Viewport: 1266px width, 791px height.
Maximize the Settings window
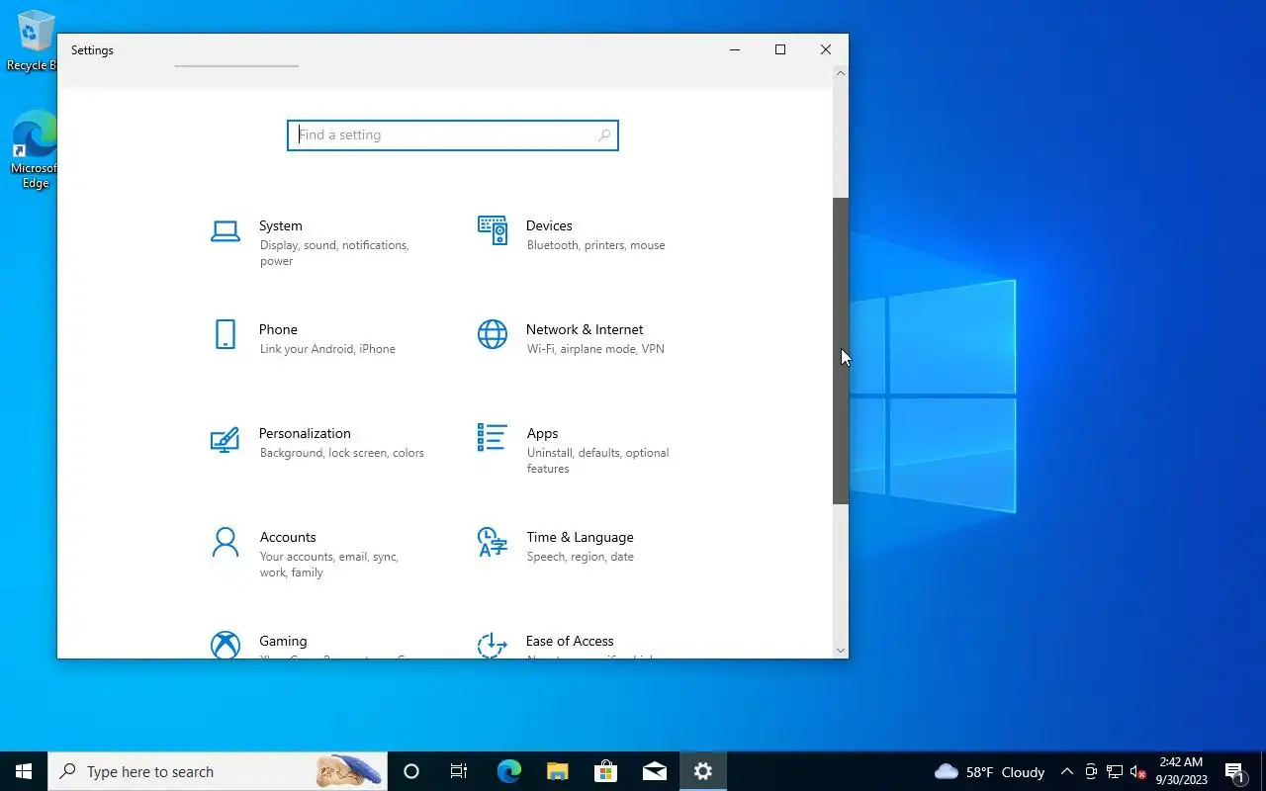click(780, 49)
